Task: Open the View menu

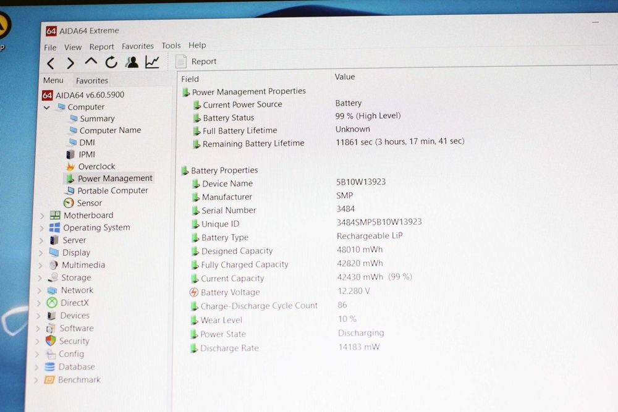Action: 73,48
